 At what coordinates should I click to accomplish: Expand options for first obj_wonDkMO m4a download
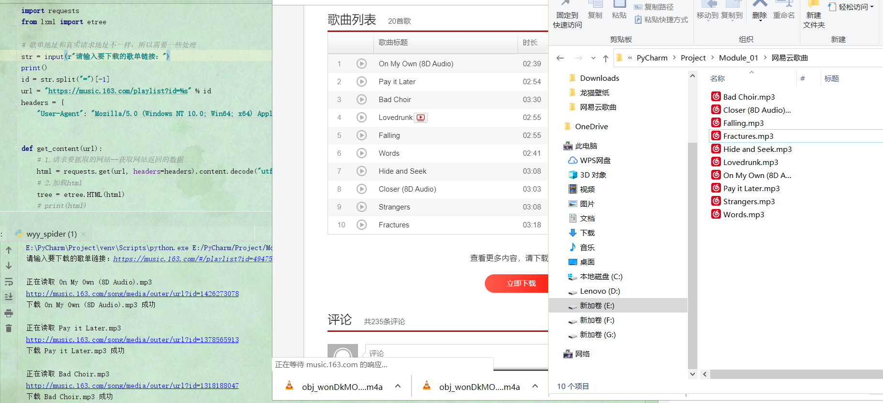pos(398,386)
